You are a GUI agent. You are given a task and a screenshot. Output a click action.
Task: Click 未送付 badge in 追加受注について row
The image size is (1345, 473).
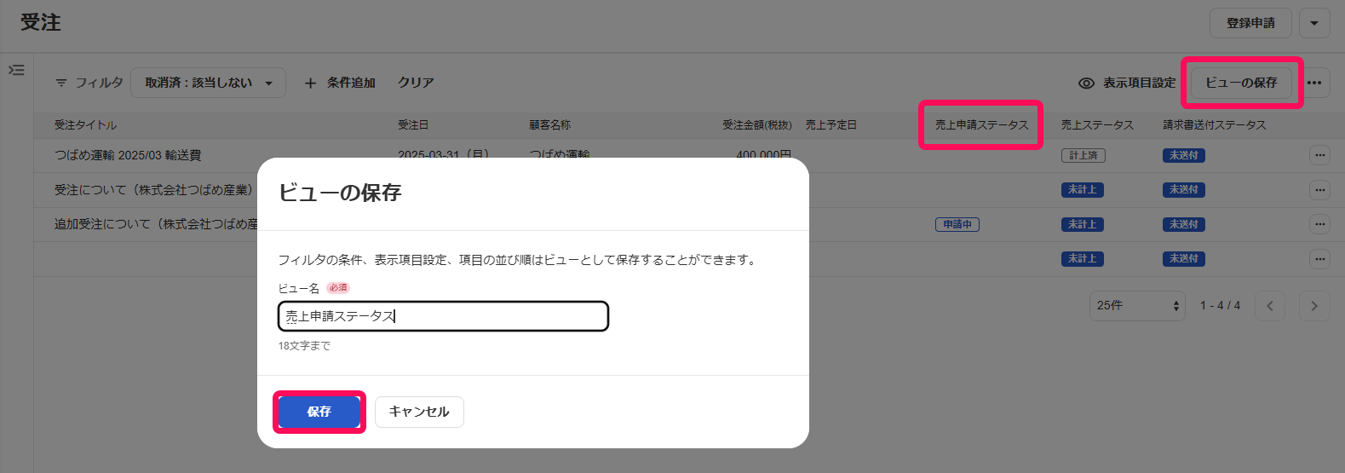1184,224
